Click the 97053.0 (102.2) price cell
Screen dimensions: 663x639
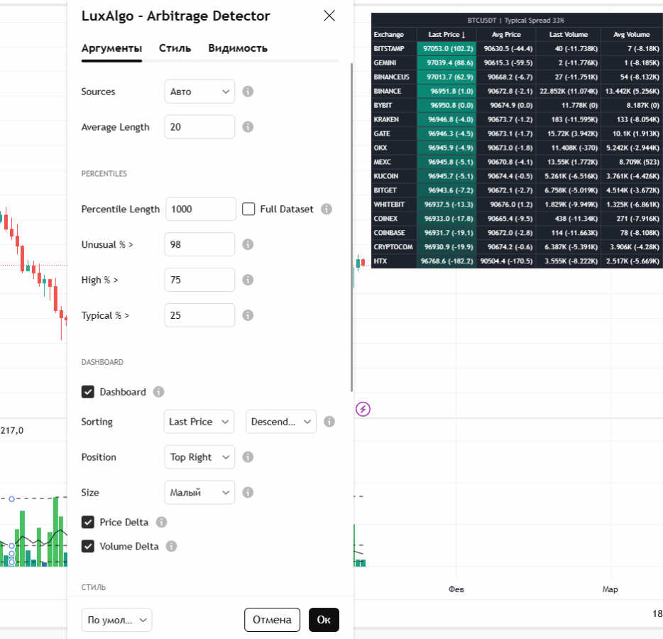point(448,48)
